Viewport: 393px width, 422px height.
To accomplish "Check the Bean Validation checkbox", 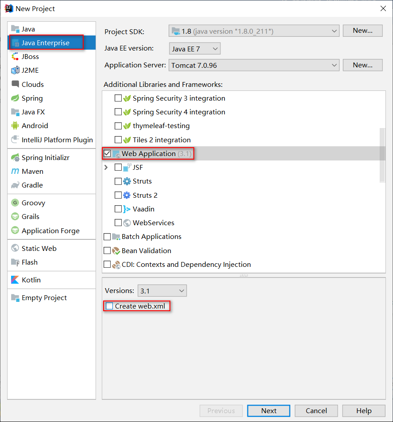I will [x=107, y=250].
